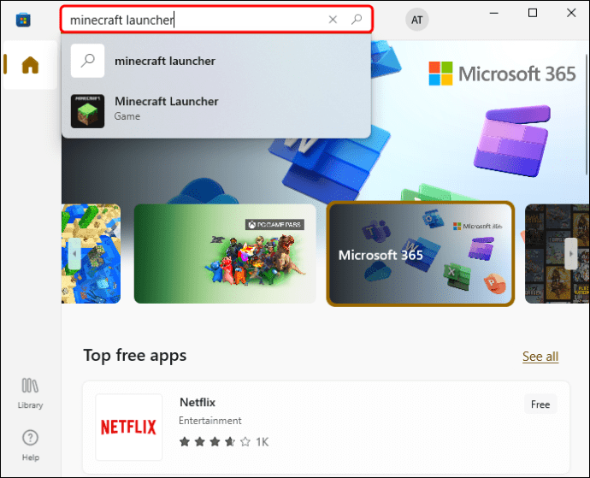Open the game collage thumbnail on right

coord(557,254)
